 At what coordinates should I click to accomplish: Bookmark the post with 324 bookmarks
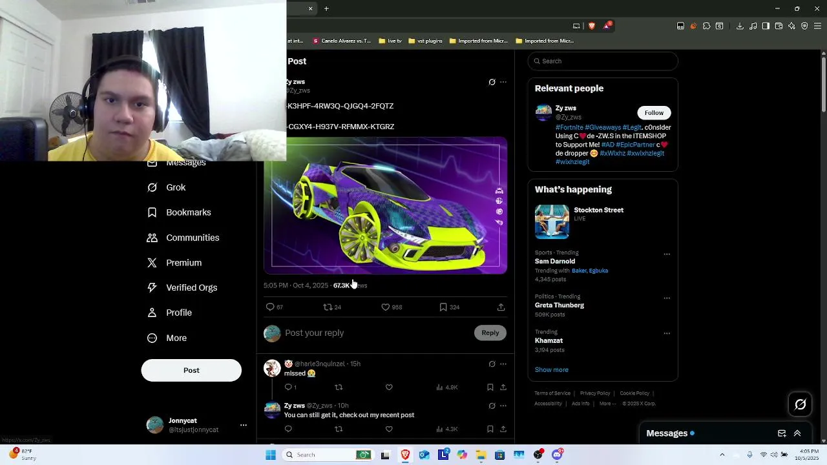(x=443, y=307)
